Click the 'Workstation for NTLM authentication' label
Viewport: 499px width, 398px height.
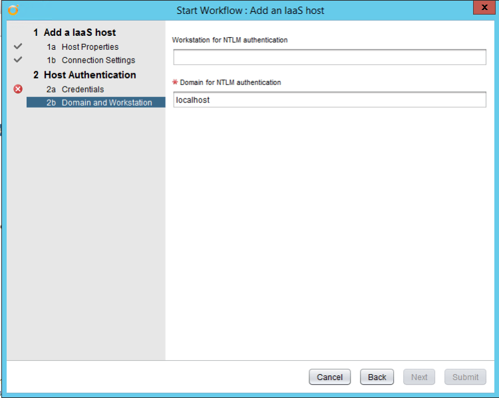pos(230,40)
